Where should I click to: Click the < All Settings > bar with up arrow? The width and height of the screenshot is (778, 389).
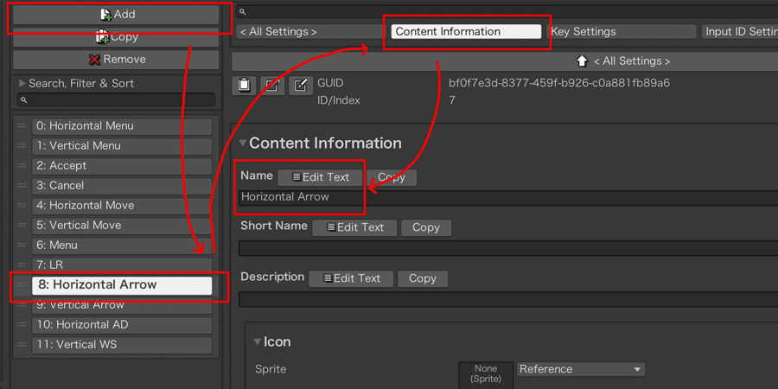click(505, 61)
